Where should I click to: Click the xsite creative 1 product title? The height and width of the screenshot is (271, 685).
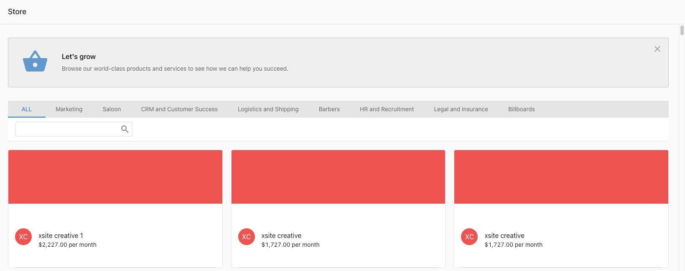[61, 236]
